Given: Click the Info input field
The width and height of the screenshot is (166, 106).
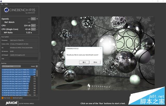Looking at the screenshot, I should pos(24,59).
